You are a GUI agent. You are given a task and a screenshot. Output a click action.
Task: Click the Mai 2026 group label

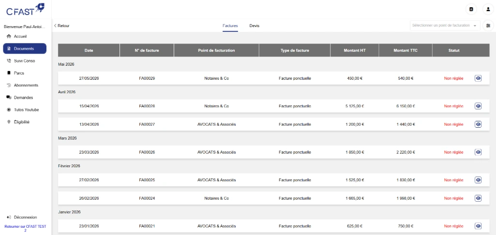[66, 64]
